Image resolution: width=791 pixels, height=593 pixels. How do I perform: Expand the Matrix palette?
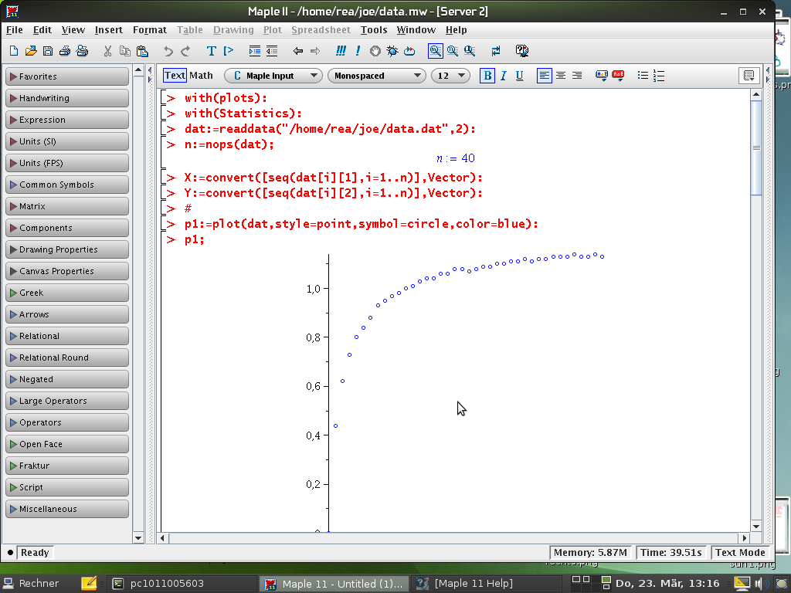tap(67, 206)
